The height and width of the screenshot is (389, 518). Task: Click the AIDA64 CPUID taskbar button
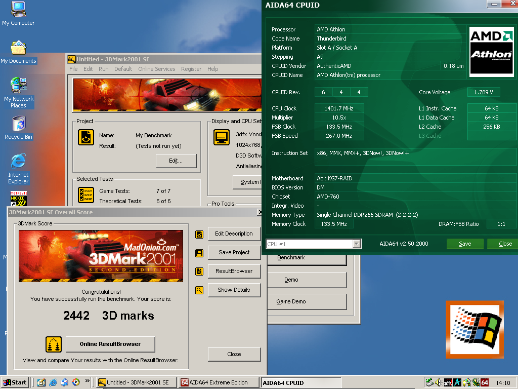pyautogui.click(x=301, y=383)
